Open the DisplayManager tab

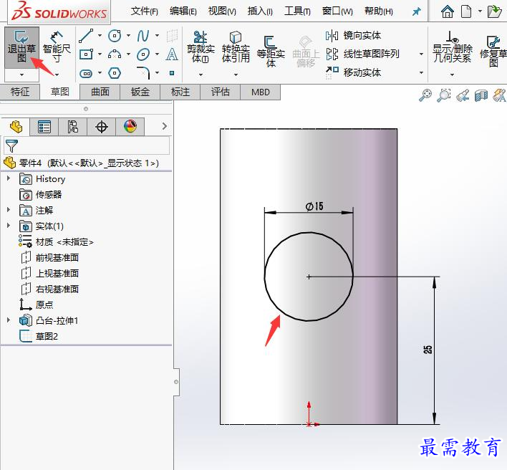(130, 127)
